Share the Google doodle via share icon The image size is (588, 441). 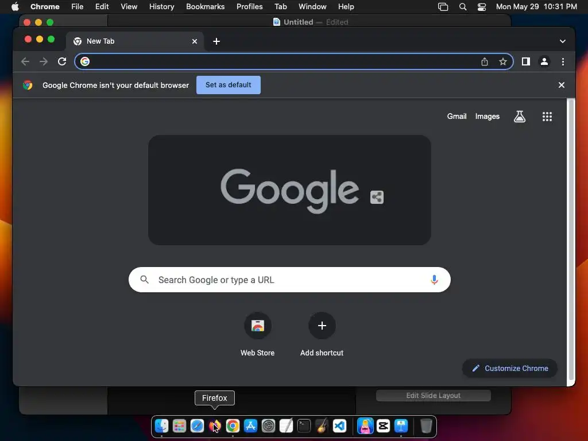[377, 197]
